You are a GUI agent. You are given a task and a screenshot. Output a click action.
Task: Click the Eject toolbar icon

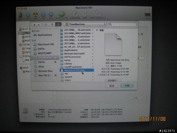pos(51,14)
